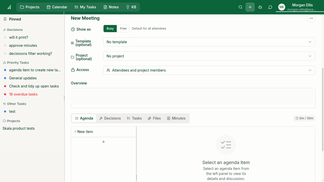This screenshot has height=182, width=324.
Task: Open the 18 overdue tasks link
Action: tap(23, 94)
